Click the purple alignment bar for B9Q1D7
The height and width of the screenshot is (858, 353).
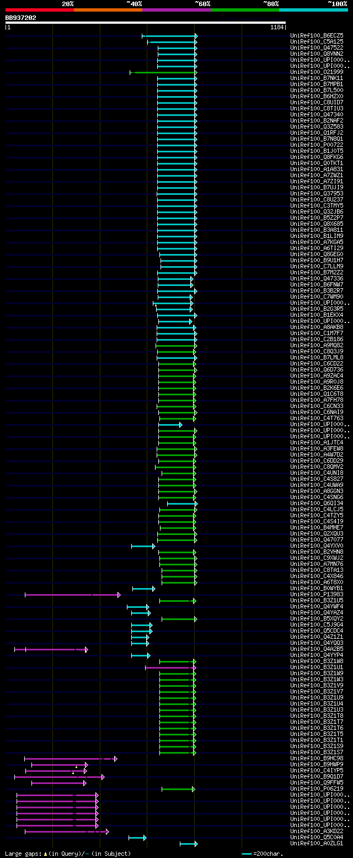click(x=59, y=777)
